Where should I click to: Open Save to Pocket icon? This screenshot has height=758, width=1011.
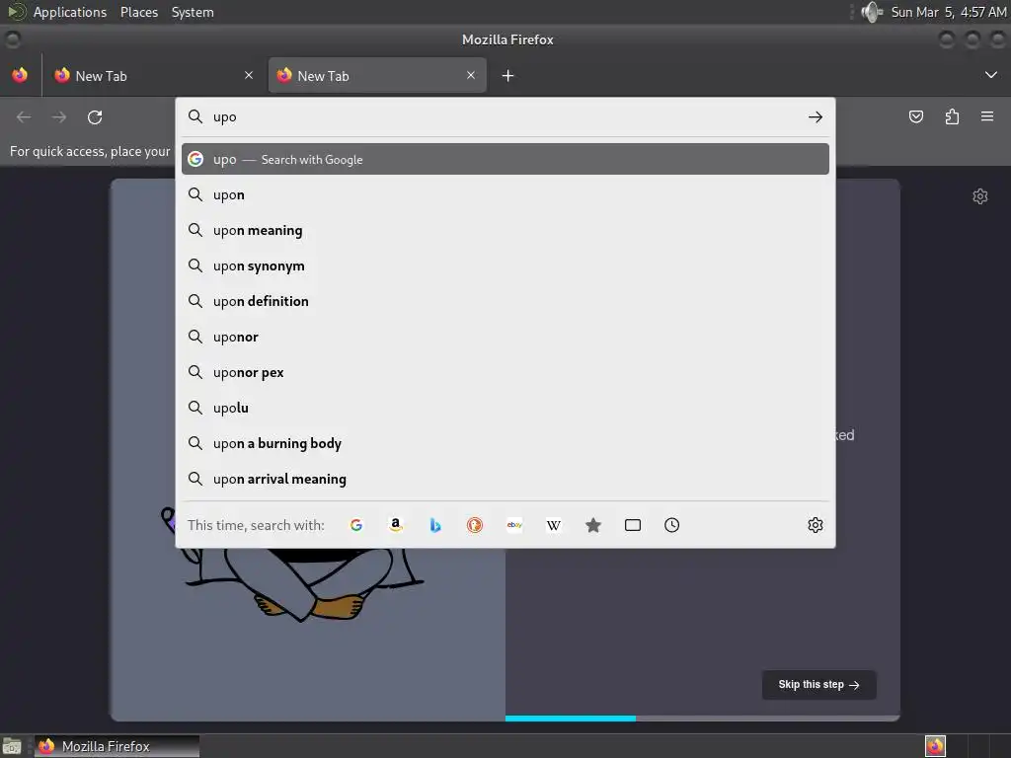(x=916, y=116)
